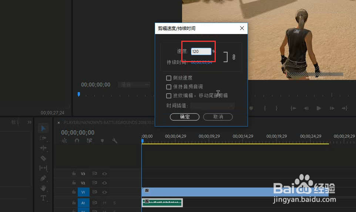Select the Slip tool
This screenshot has height=212, width=356.
pyautogui.click(x=43, y=168)
